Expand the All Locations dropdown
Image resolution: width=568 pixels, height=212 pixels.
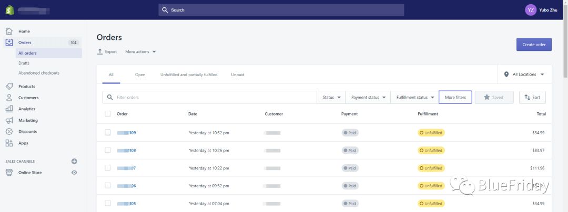(x=524, y=75)
